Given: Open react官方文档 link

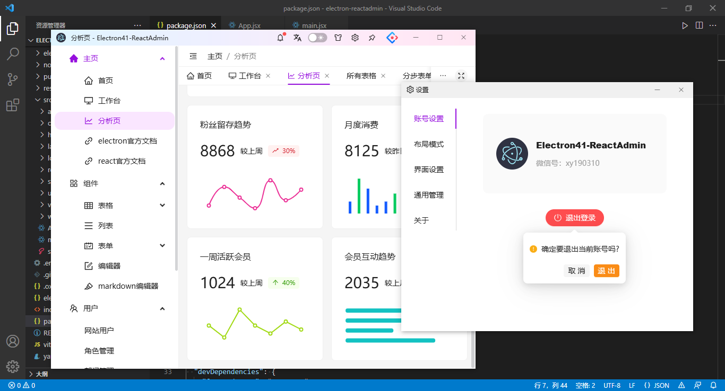Looking at the screenshot, I should tap(115, 161).
